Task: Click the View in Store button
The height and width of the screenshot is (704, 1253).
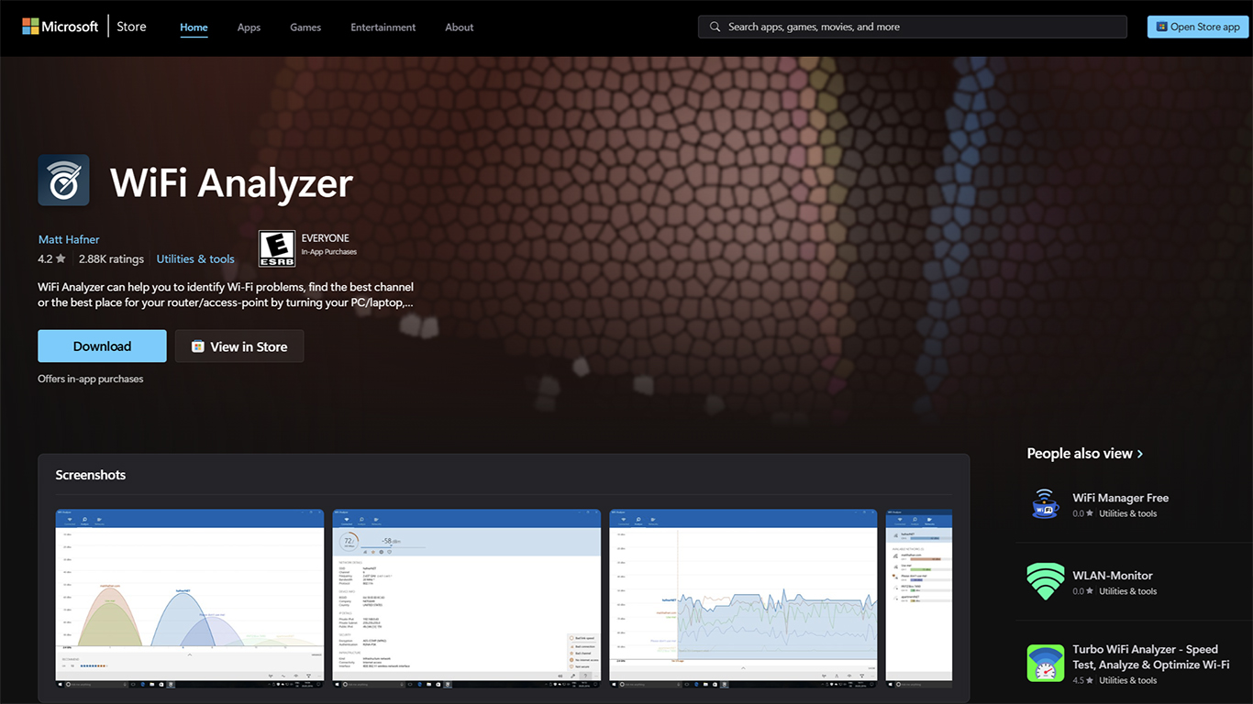Action: pyautogui.click(x=239, y=346)
